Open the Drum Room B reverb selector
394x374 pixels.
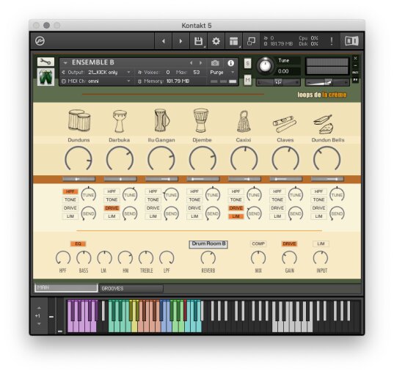pos(208,244)
